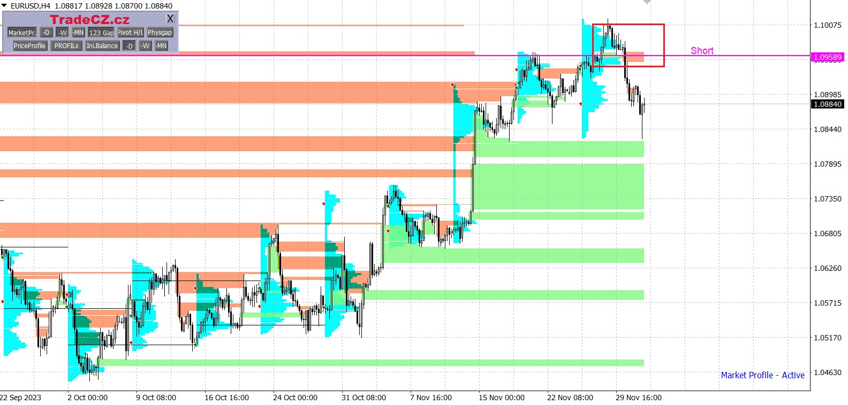
Task: Toggle the Ini.Balance indicator
Action: click(102, 46)
